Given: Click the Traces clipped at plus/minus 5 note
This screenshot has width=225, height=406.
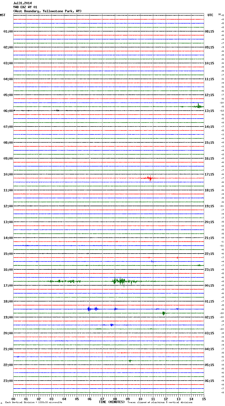Looking at the screenshot, I should [160, 402].
